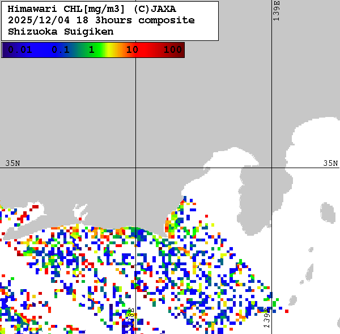This screenshot has width=340, height=334.
Task: Click the left "35N" latitude label
Action: click(x=12, y=163)
